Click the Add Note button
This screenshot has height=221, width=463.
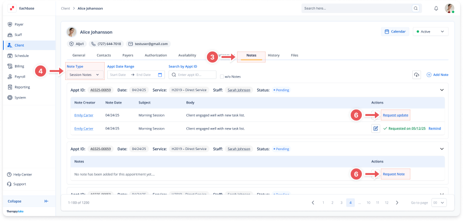point(437,74)
